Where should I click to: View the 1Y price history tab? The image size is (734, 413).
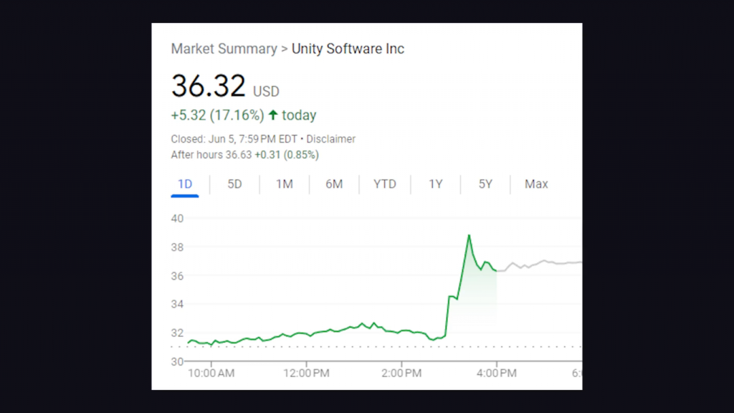tap(435, 184)
